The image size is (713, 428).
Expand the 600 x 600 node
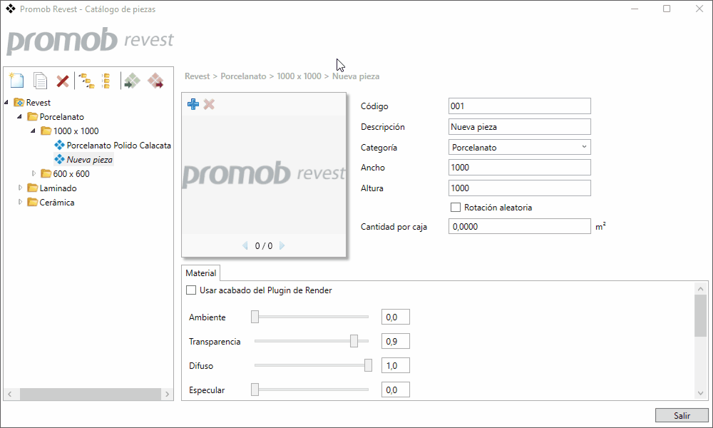point(34,173)
